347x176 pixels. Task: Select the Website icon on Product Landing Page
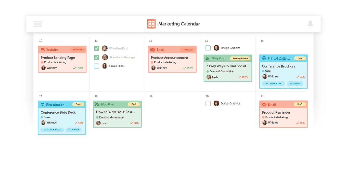pos(42,49)
